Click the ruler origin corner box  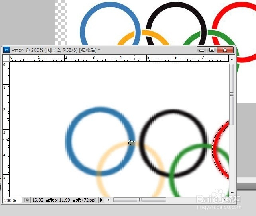(6, 58)
